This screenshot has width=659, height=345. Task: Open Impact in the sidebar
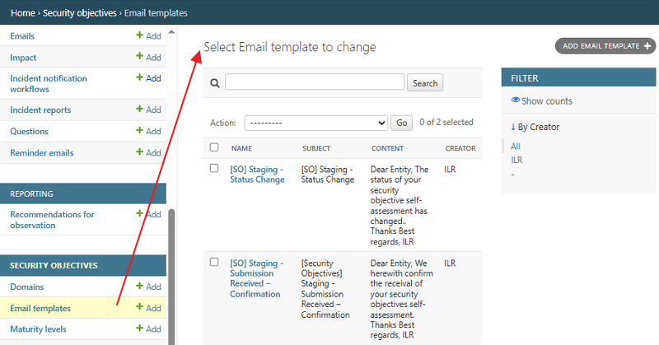(x=23, y=58)
